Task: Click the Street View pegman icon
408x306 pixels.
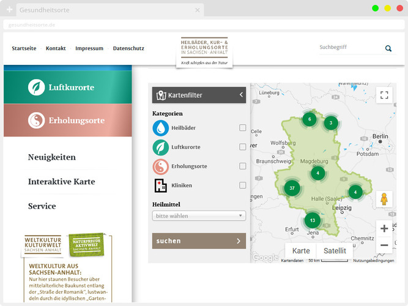Action: point(384,199)
